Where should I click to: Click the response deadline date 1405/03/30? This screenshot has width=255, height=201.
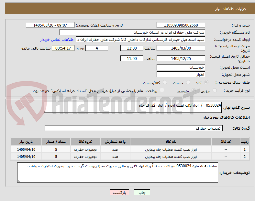pyautogui.click(x=181, y=48)
